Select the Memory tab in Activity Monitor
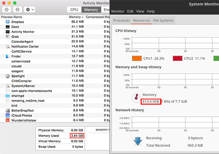This screenshot has width=219, height=154. 91,10
